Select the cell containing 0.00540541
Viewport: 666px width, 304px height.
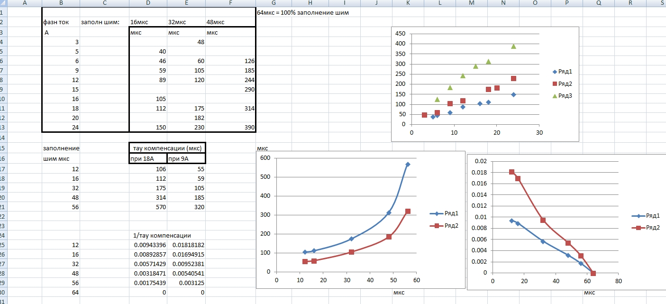[x=186, y=274]
